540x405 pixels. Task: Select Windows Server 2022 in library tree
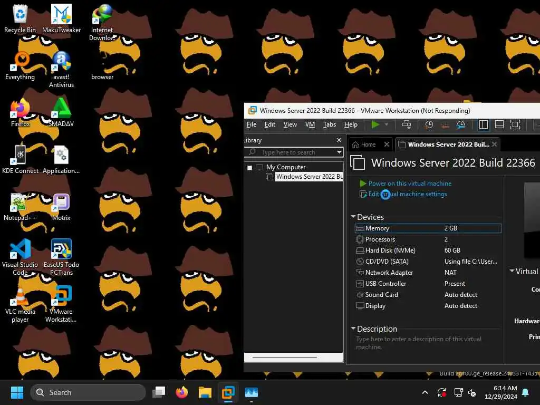tap(309, 177)
